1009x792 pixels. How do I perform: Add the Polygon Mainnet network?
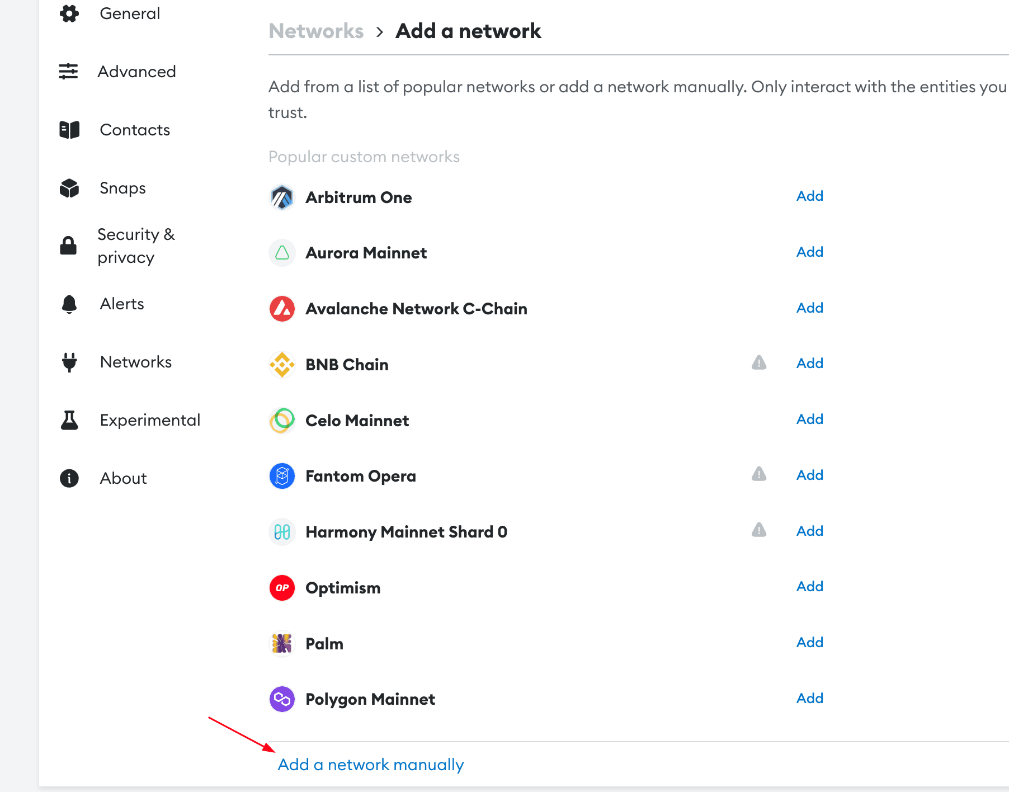(809, 698)
